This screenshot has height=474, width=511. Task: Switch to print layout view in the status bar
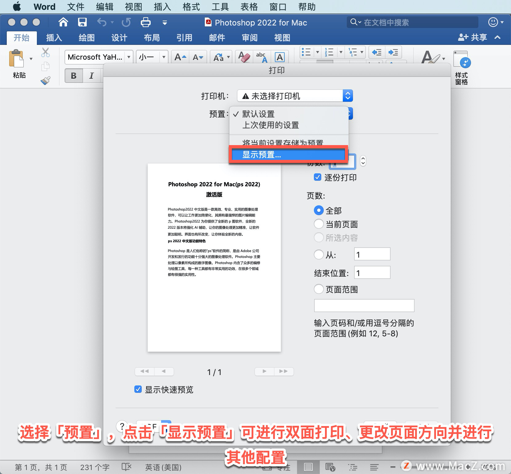tap(308, 467)
